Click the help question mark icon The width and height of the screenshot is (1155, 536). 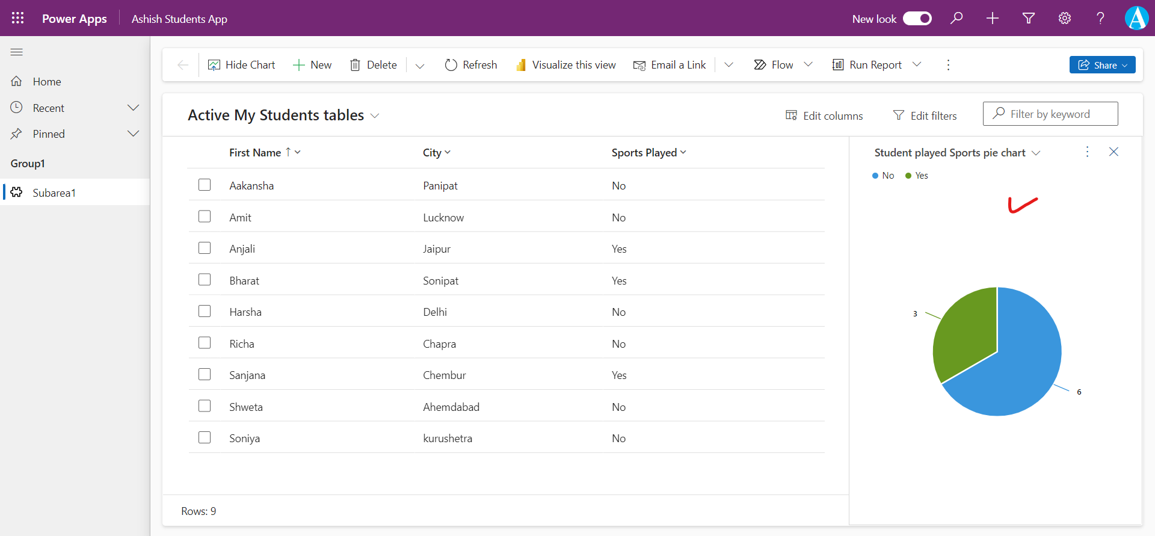(1100, 18)
